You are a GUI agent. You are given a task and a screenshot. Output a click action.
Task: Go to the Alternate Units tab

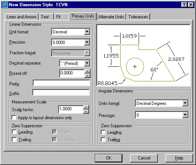[x=111, y=17]
